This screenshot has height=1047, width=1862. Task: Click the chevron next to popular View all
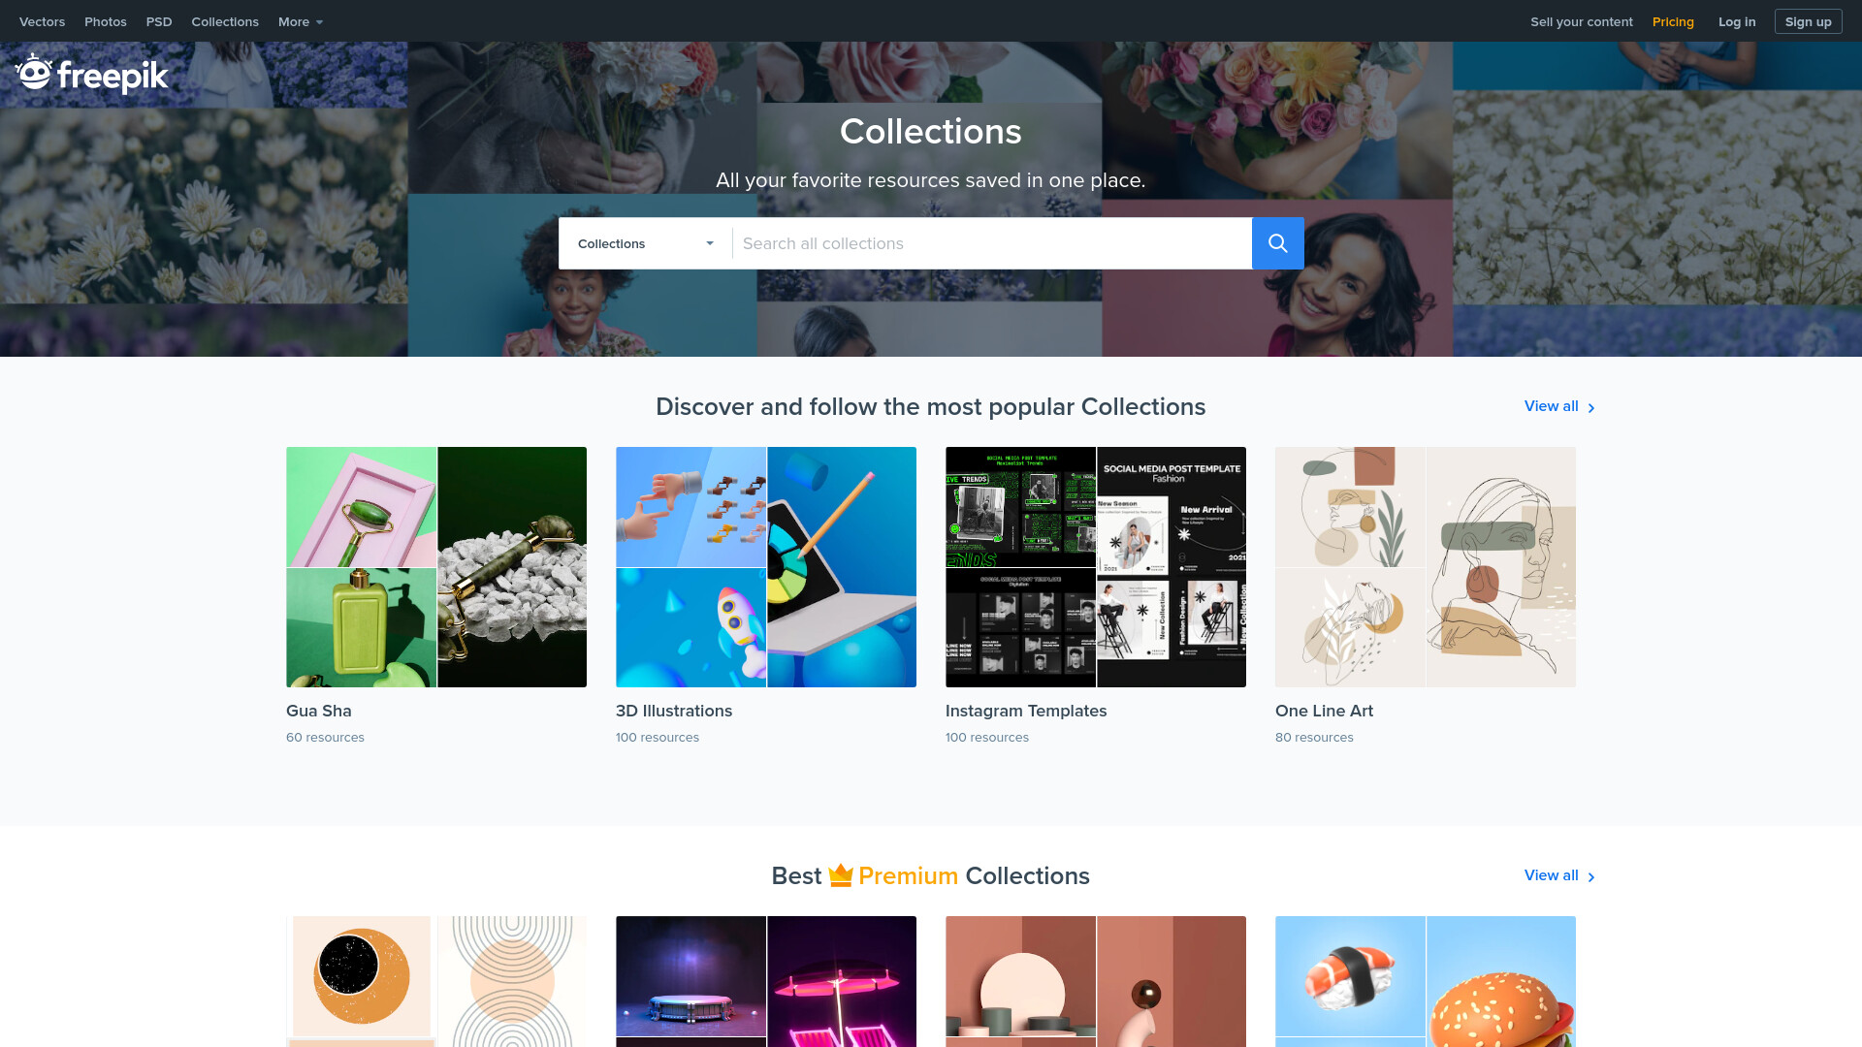1590,408
